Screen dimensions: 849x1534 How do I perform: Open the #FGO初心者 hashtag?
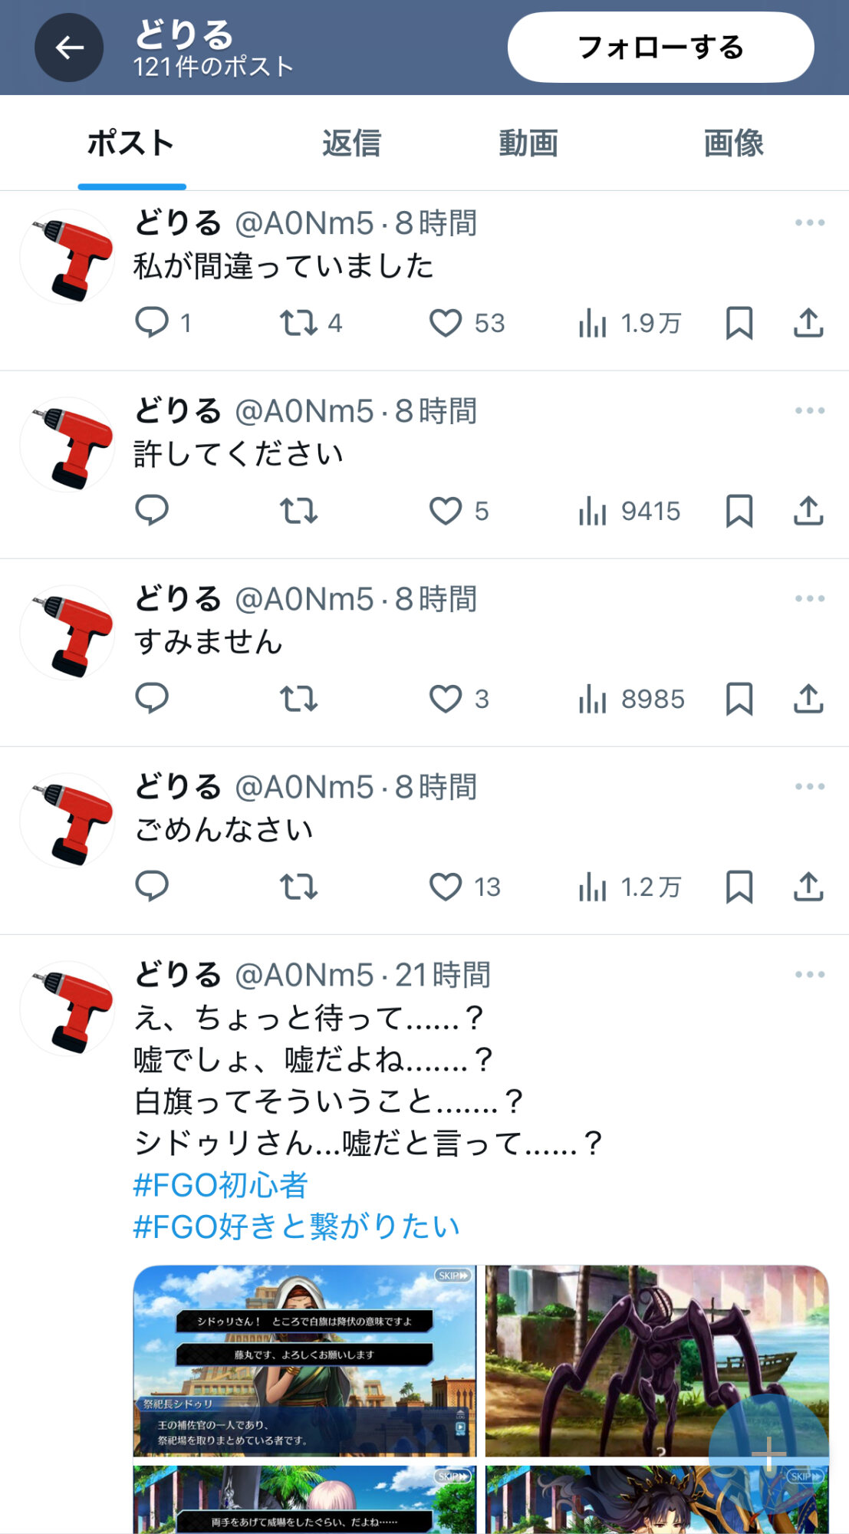(x=221, y=1185)
